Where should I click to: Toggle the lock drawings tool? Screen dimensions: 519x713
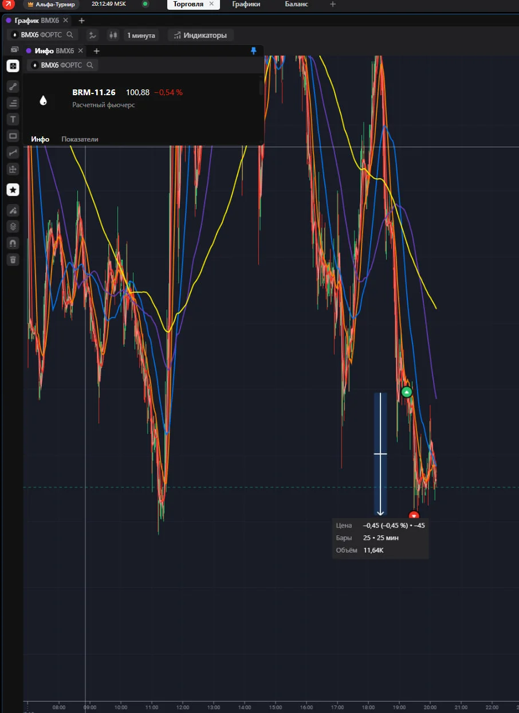pyautogui.click(x=13, y=210)
